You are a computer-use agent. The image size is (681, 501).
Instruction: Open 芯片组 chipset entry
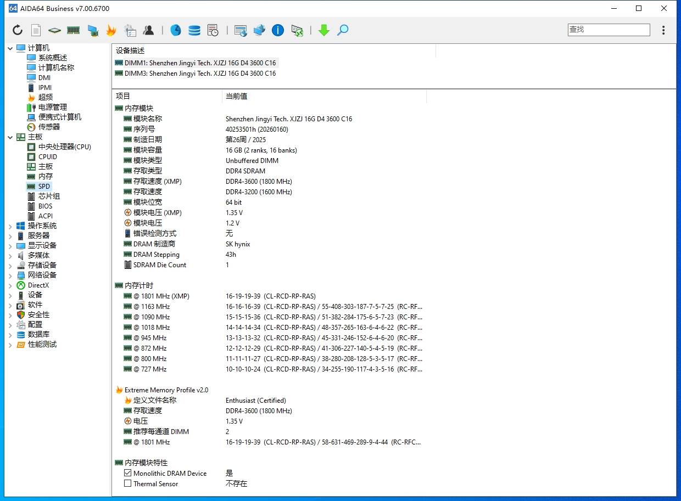[x=49, y=196]
